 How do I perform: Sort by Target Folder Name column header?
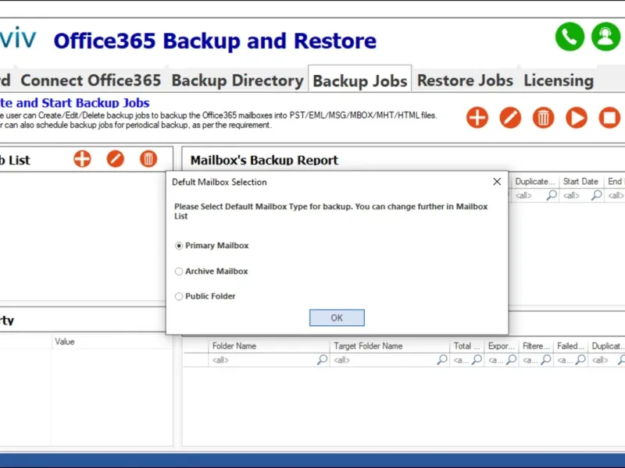389,346
